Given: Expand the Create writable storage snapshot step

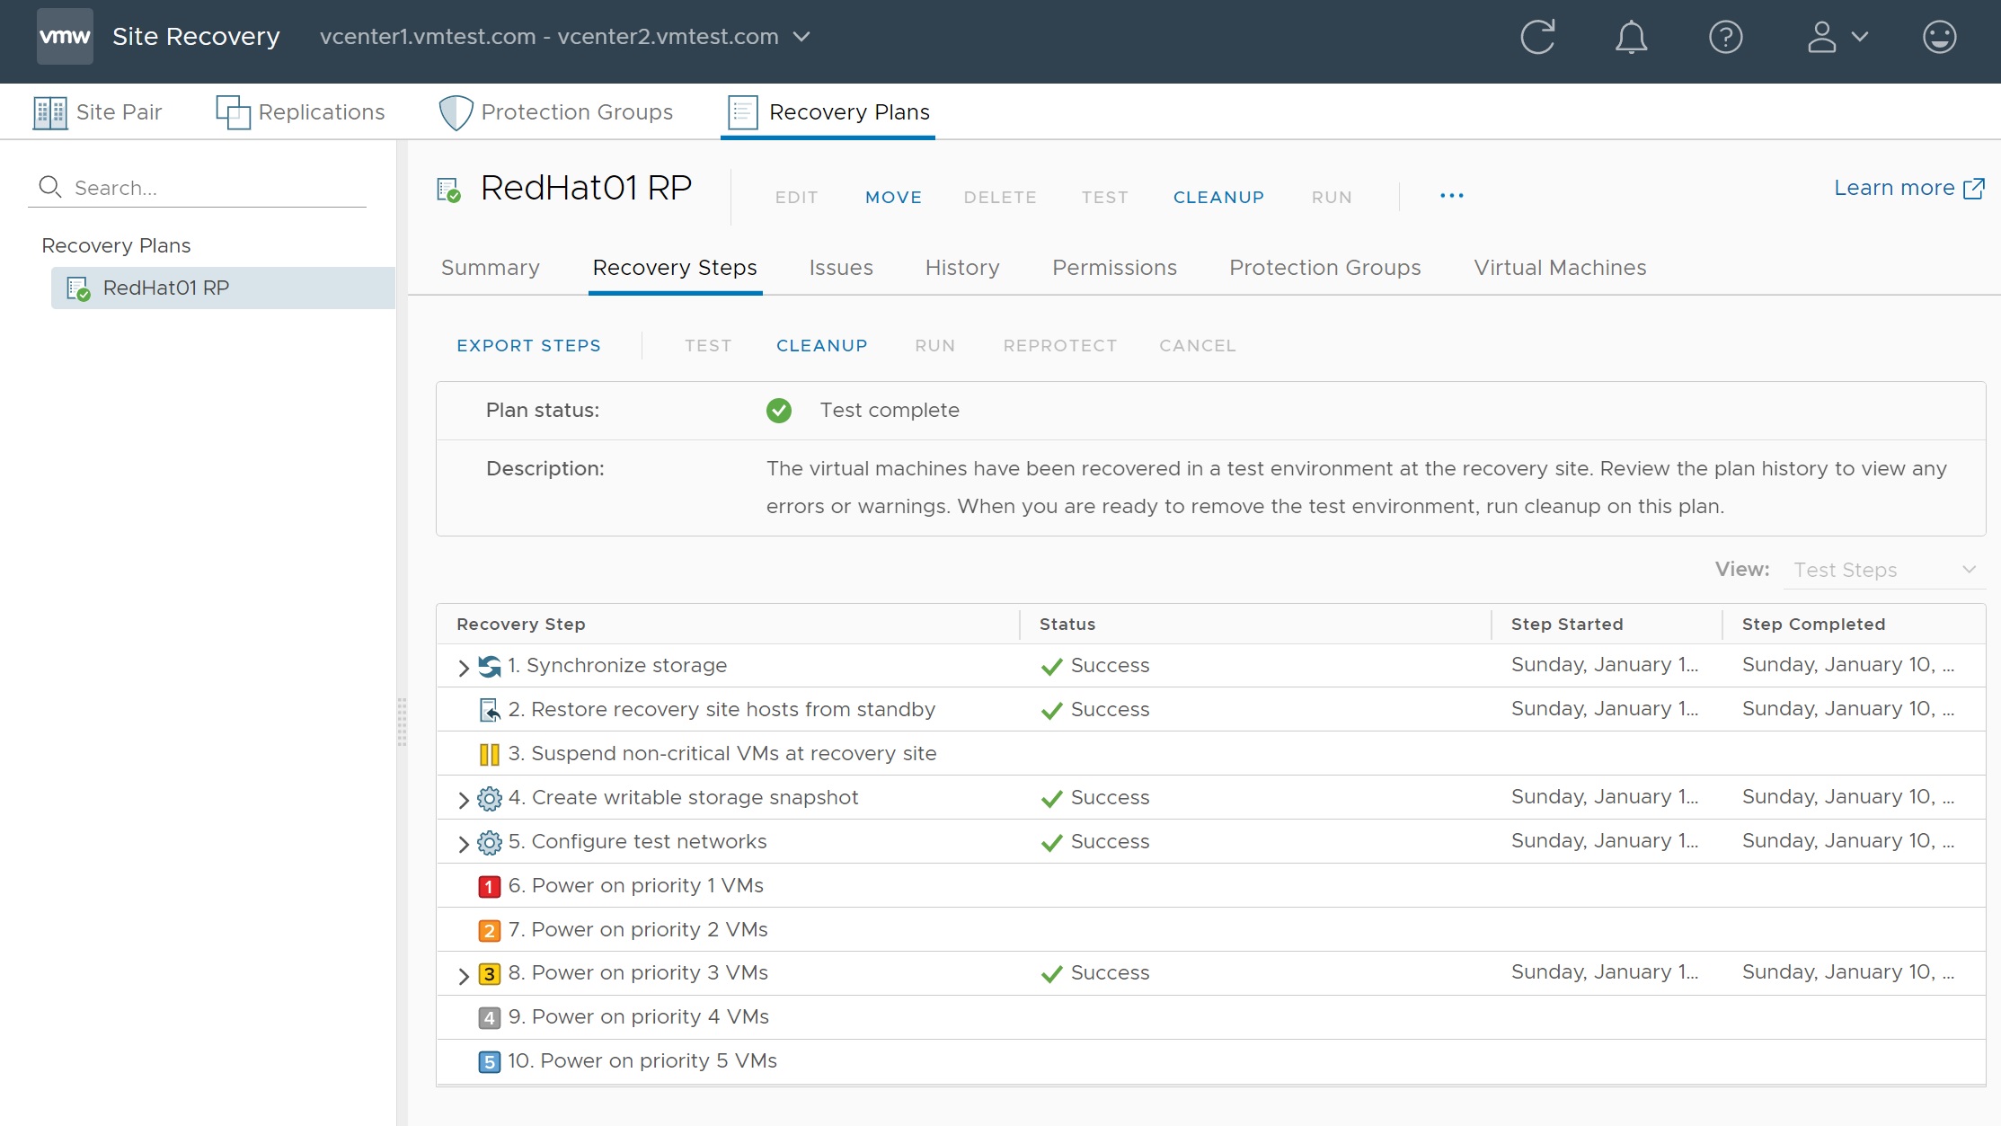Looking at the screenshot, I should click(464, 799).
